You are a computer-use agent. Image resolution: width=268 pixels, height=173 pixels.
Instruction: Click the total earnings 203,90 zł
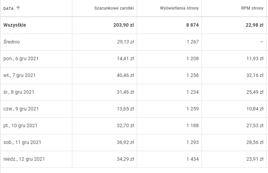point(123,25)
